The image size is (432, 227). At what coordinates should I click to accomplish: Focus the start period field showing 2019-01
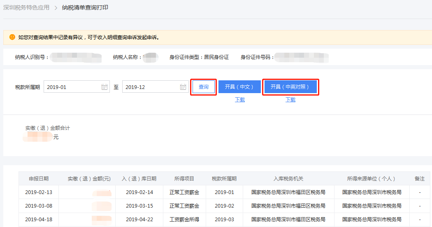72,87
